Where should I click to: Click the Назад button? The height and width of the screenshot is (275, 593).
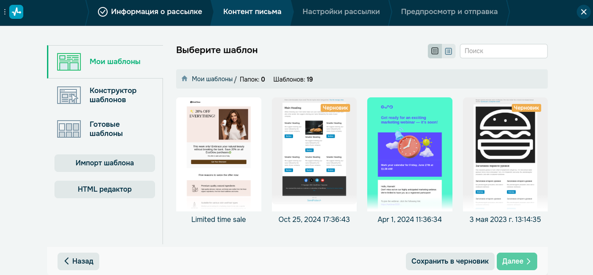tap(79, 261)
